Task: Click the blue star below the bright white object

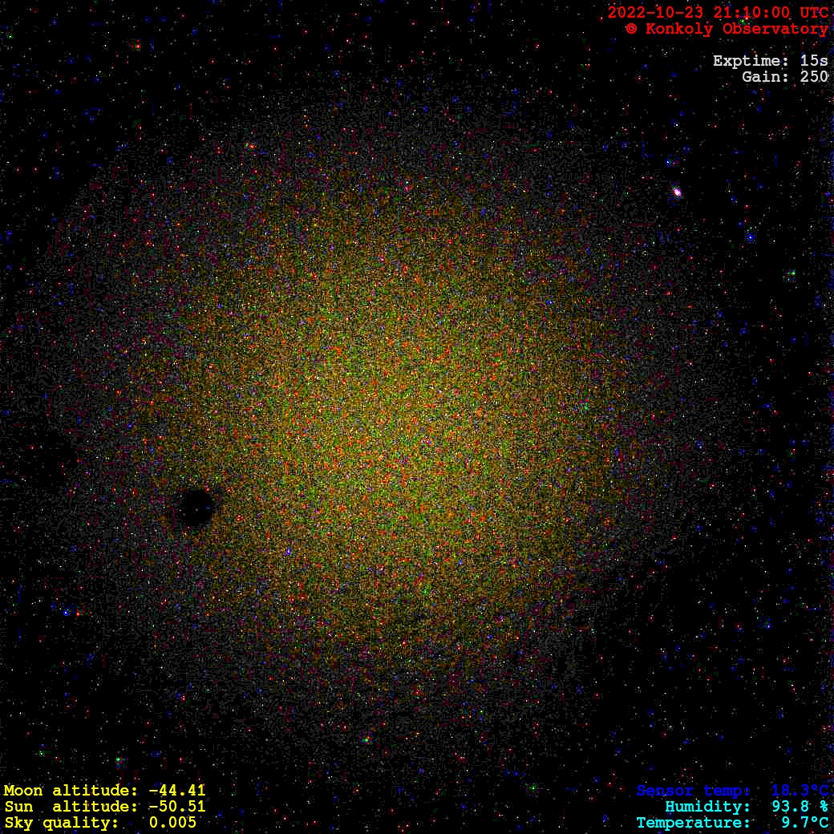Action: pyautogui.click(x=750, y=237)
